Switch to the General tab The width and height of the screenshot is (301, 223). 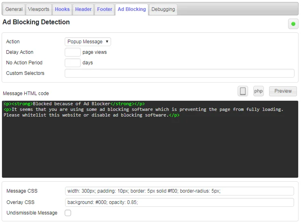coord(14,9)
